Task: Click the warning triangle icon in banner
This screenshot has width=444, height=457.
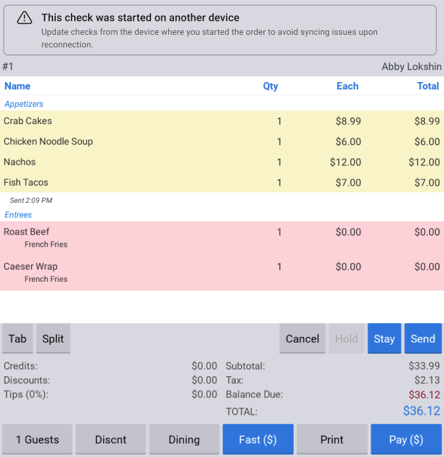Action: point(24,18)
